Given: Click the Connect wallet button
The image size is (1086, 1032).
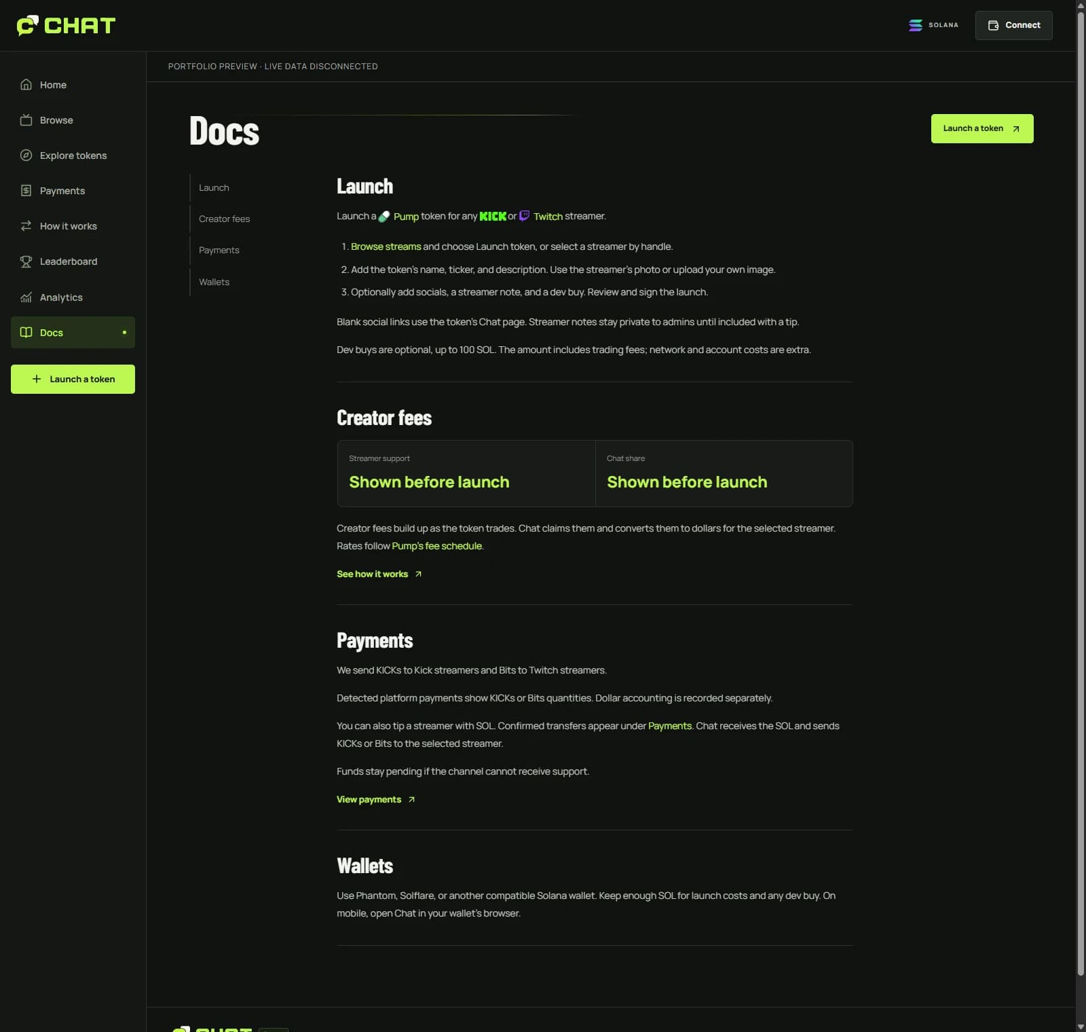Looking at the screenshot, I should [x=1013, y=25].
